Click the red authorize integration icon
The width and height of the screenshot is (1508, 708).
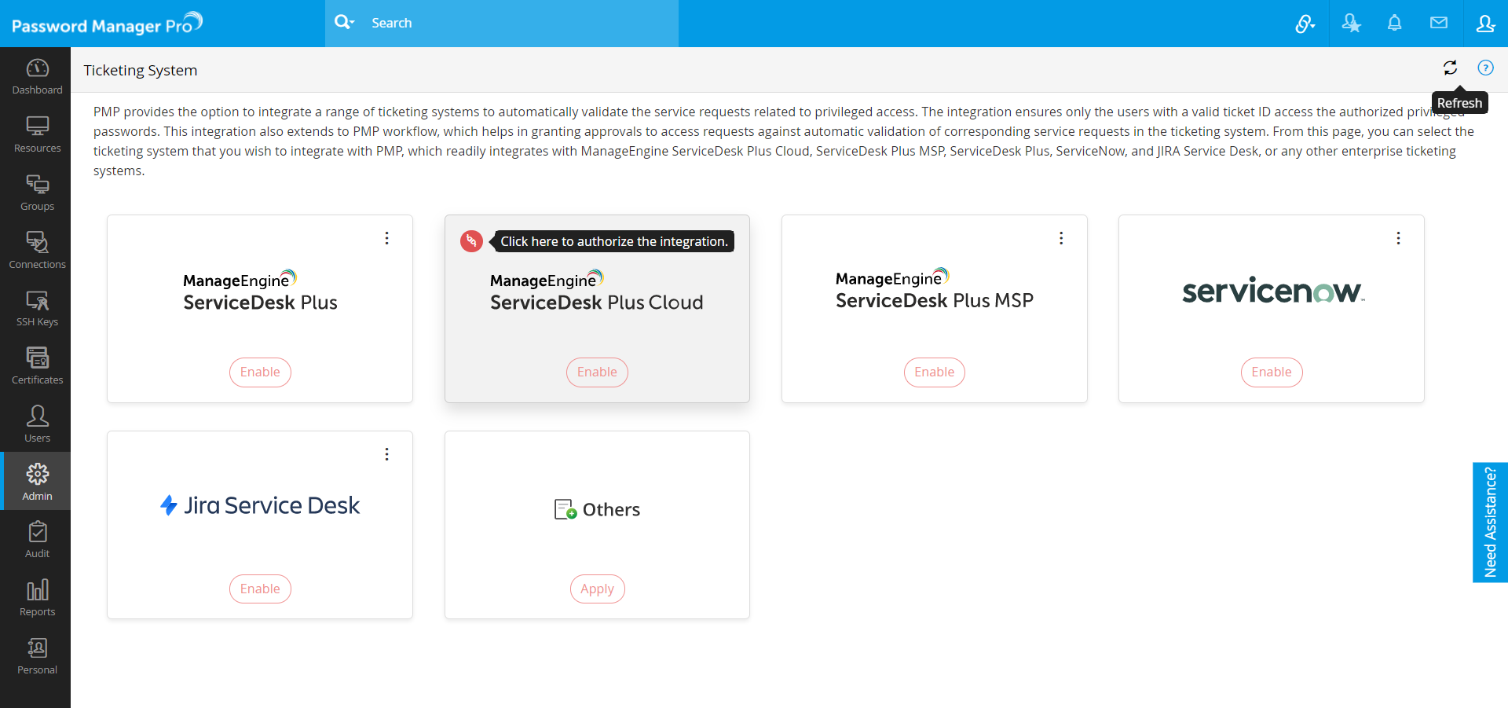click(x=471, y=241)
